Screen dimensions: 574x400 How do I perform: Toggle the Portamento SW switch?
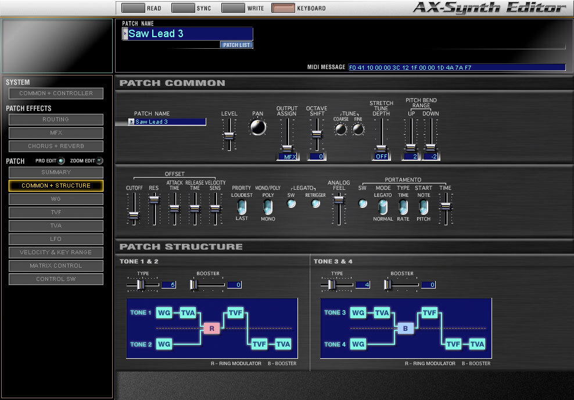point(363,203)
